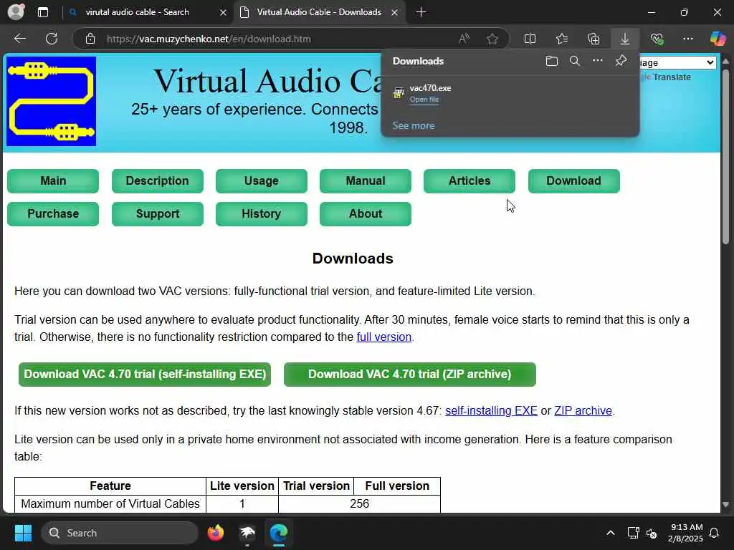The image size is (734, 550).
Task: Go back with the browser back arrow
Action: coord(19,39)
